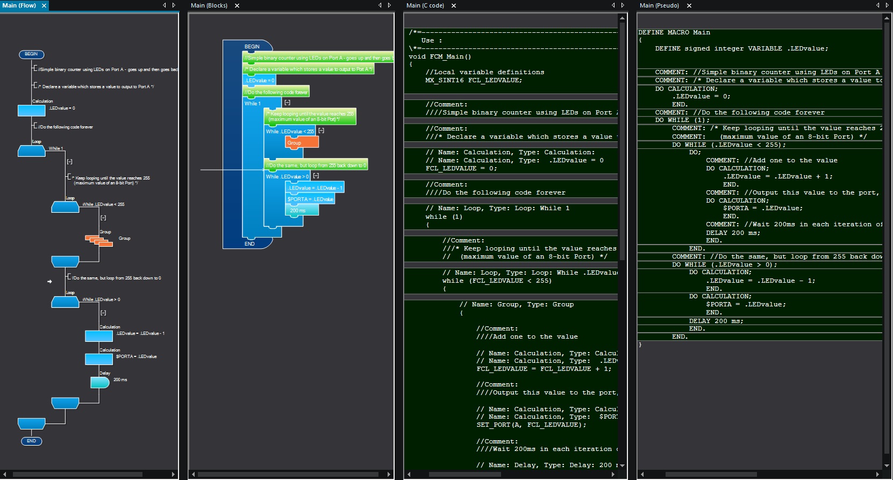Select the LEDvalue = 0 calculation icon in flowchart
Image resolution: width=893 pixels, height=480 pixels.
pyautogui.click(x=32, y=110)
